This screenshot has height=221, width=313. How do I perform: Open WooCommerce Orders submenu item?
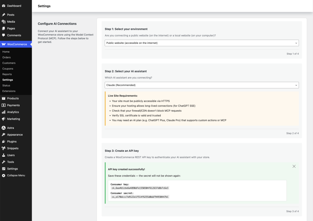(6, 57)
